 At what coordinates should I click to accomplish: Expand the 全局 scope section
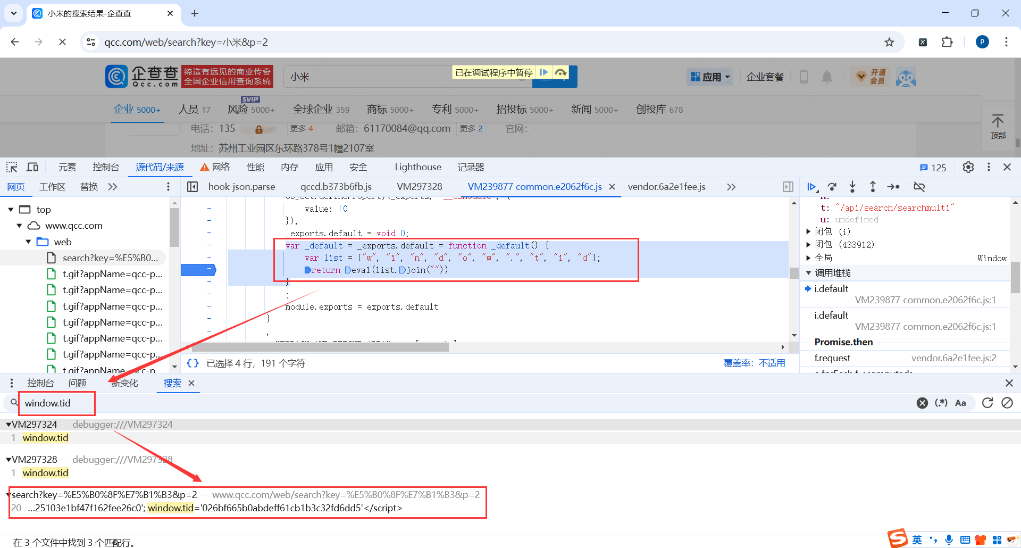pos(808,258)
